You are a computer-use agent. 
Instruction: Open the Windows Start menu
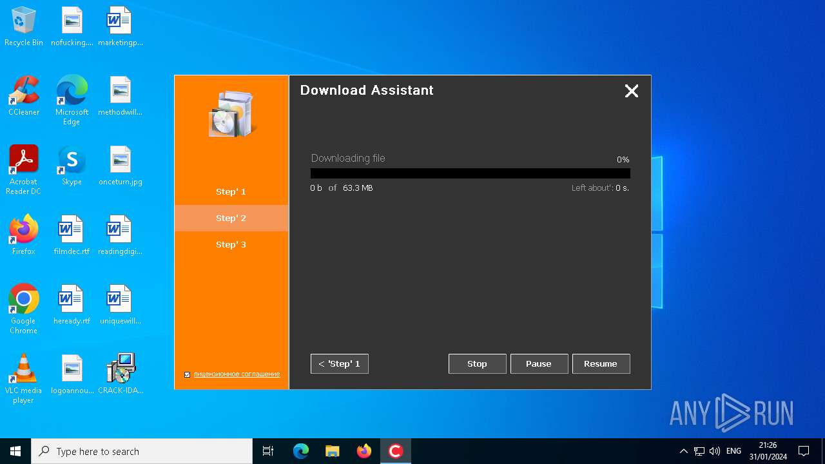coord(15,451)
